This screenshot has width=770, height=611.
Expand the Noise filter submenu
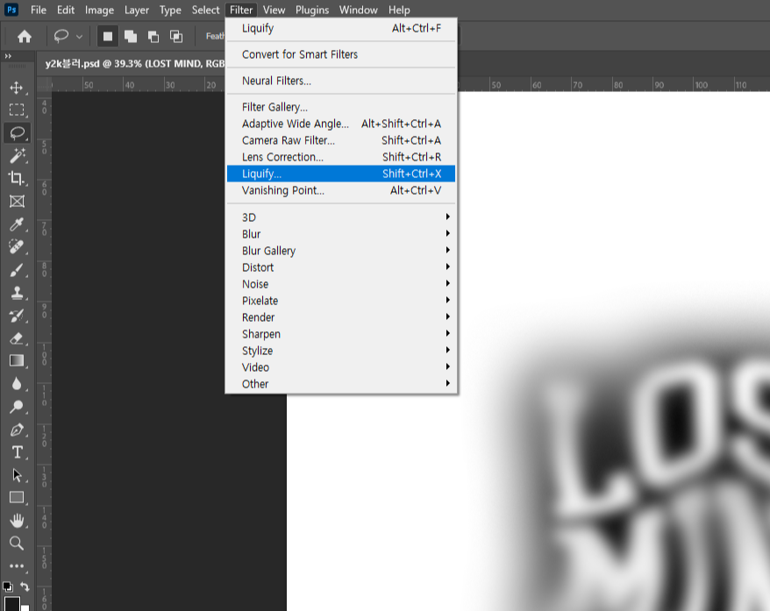click(341, 284)
